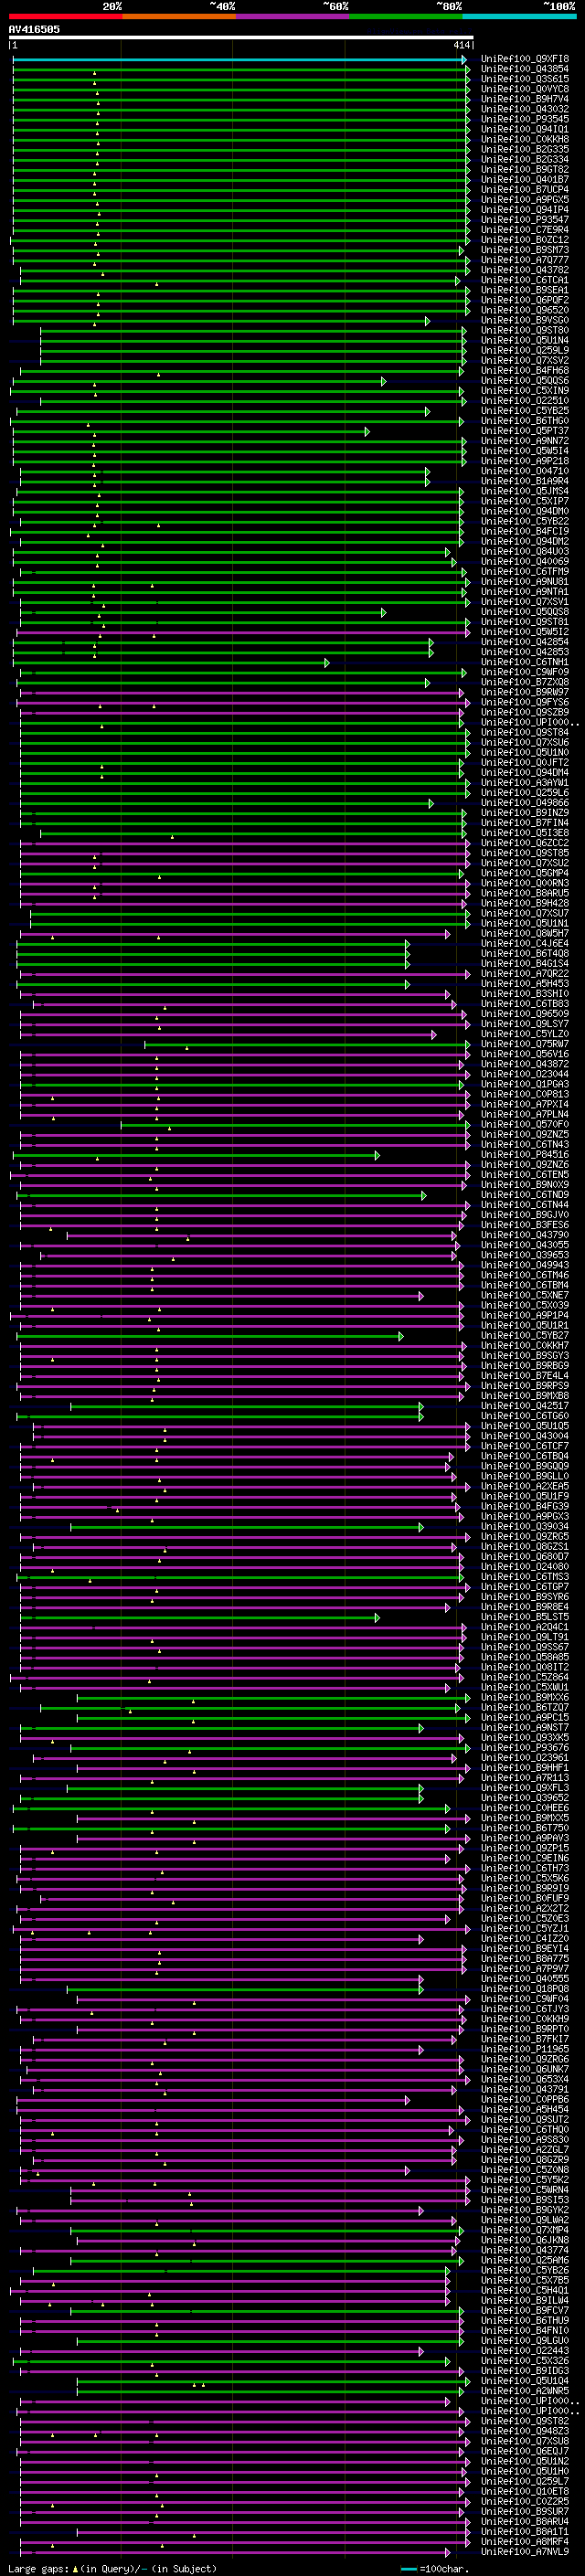Select the UniRef100_Q10ET8 hit label
This screenshot has height=2576, width=585.
[x=525, y=2491]
